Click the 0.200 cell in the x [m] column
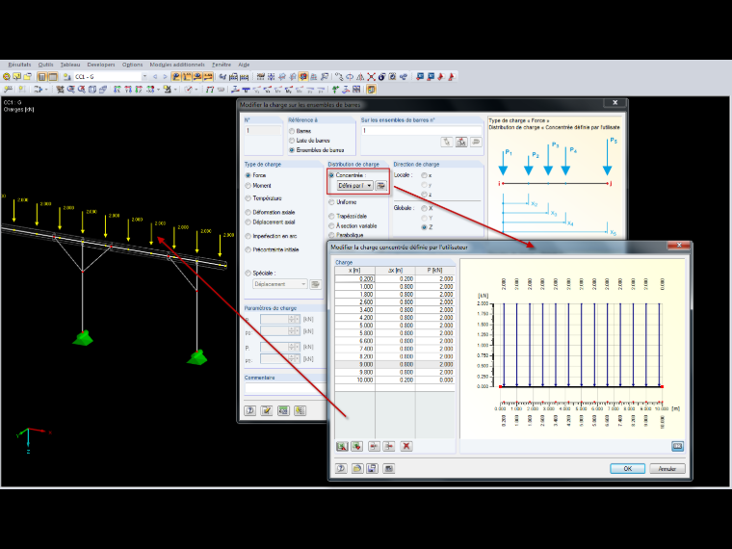The height and width of the screenshot is (549, 732). point(354,278)
